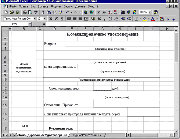This screenshot has height=139, width=180.
Task: Run the spelling check icon
Action: click(x=36, y=12)
